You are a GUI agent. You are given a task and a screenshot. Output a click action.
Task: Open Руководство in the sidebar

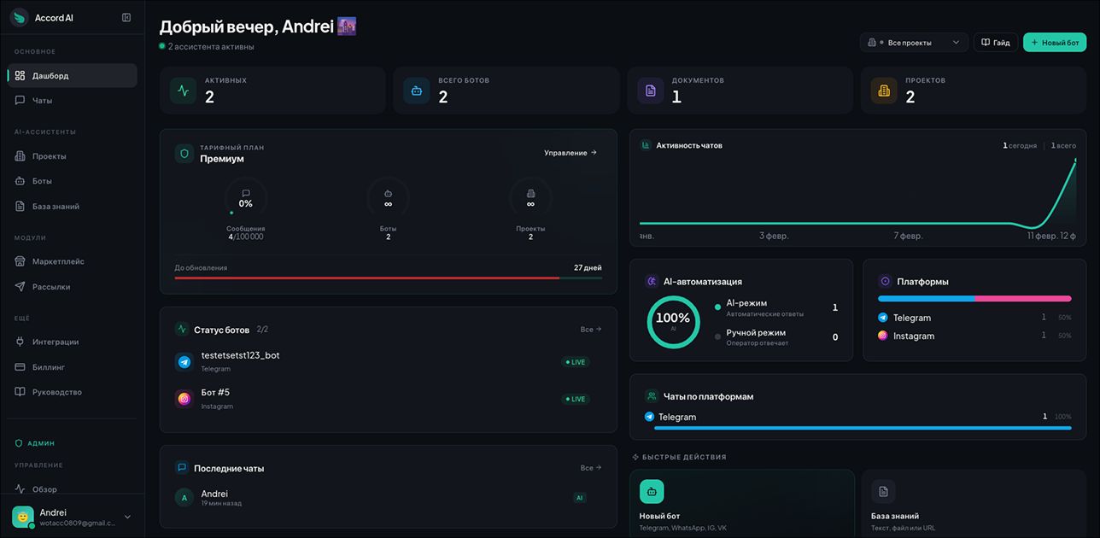[72, 392]
